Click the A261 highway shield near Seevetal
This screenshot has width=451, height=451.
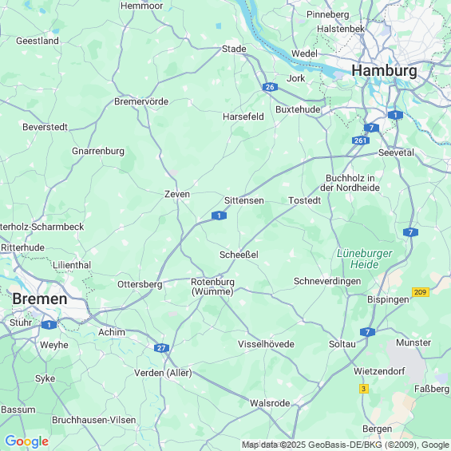tap(360, 140)
